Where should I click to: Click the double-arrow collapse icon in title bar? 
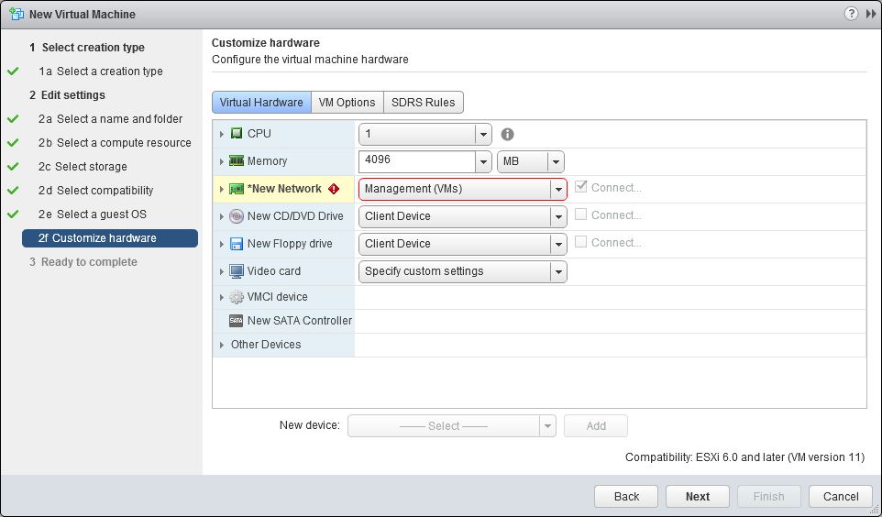pyautogui.click(x=871, y=14)
